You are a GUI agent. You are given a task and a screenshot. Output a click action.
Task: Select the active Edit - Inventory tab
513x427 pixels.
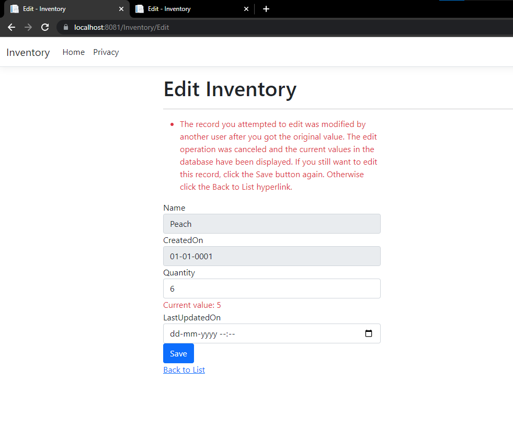tap(58, 9)
